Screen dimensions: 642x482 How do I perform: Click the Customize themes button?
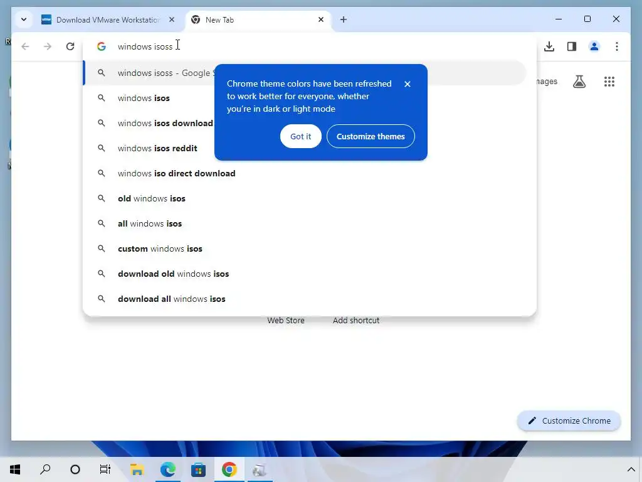click(371, 136)
